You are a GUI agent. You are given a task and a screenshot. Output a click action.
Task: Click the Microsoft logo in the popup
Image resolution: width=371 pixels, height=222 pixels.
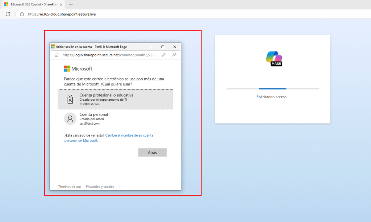point(78,68)
